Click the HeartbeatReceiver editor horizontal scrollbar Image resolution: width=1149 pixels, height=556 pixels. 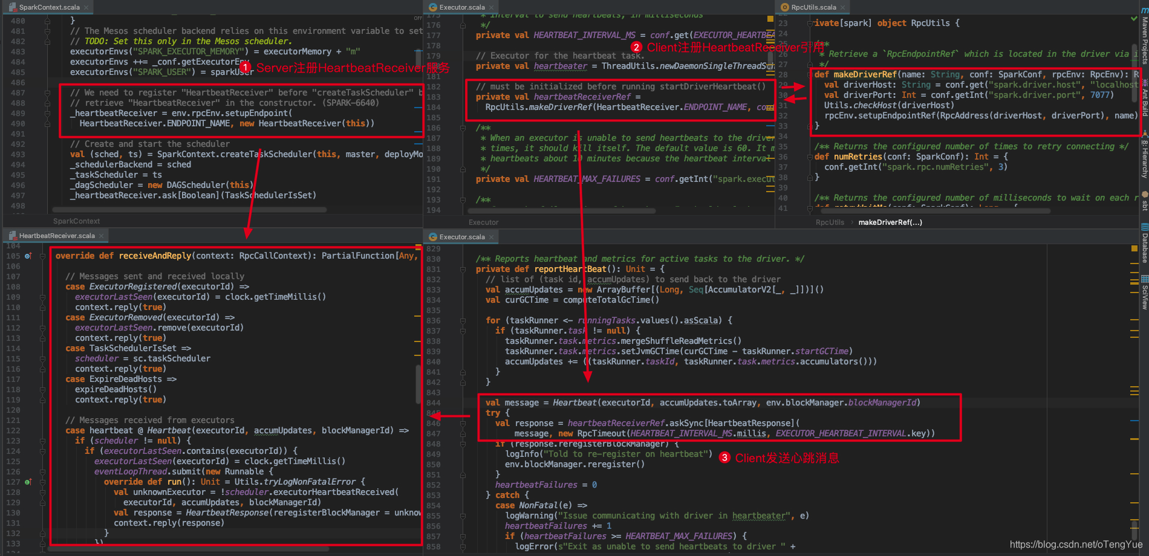[190, 549]
